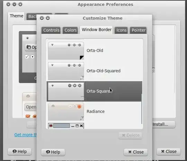Image resolution: width=187 pixels, height=161 pixels.
Task: Select radio button in background theme preview
Action: (x=33, y=57)
